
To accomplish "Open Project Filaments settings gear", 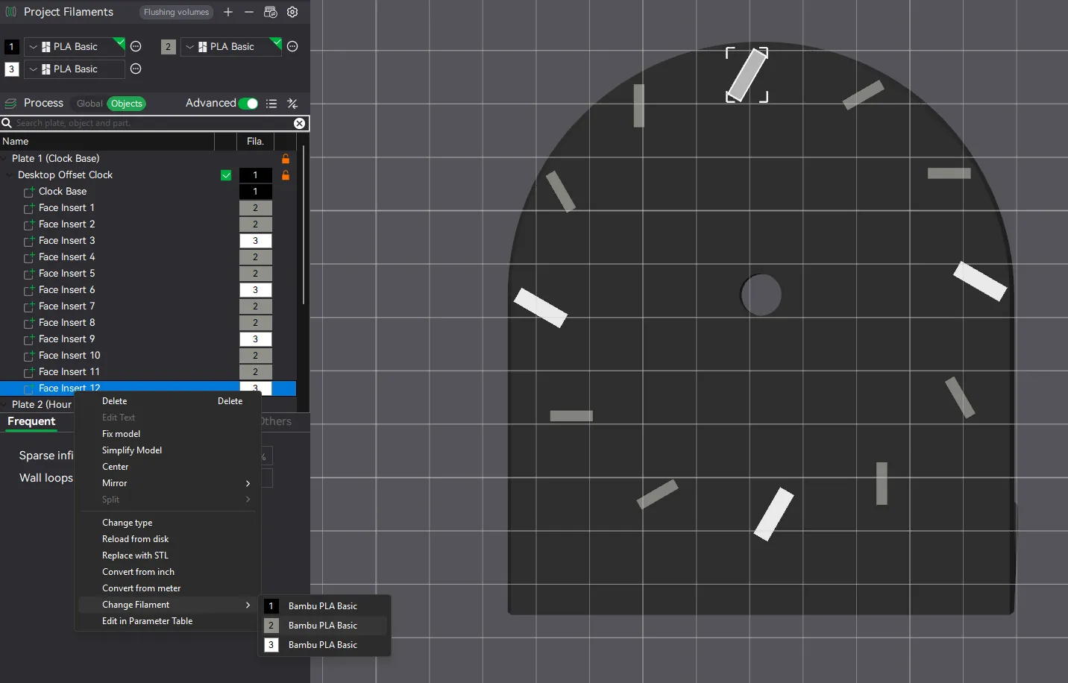I will coord(292,12).
